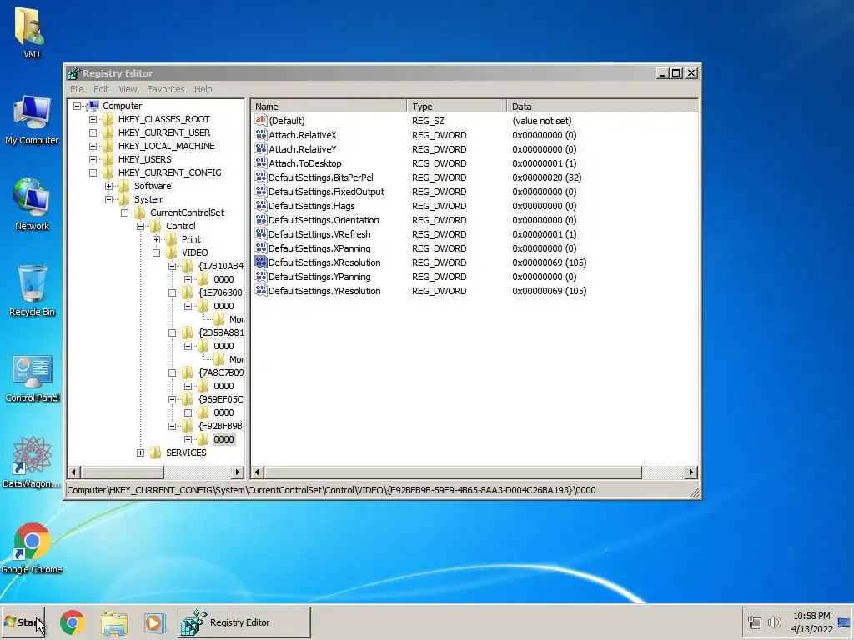Click the volume speaker tray icon

[774, 622]
